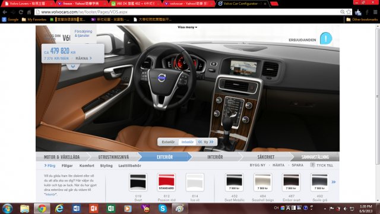Open the browser home page icon

pos(29,12)
